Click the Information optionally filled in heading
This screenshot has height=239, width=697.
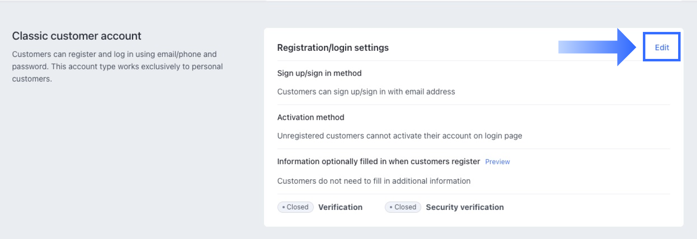(378, 162)
